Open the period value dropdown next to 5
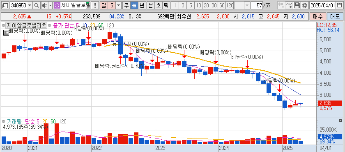 [118, 5]
